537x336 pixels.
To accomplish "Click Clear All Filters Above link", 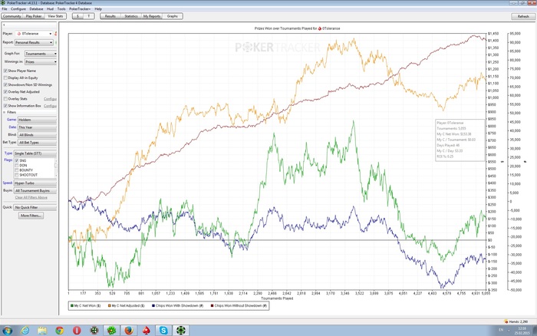I will (x=31, y=197).
